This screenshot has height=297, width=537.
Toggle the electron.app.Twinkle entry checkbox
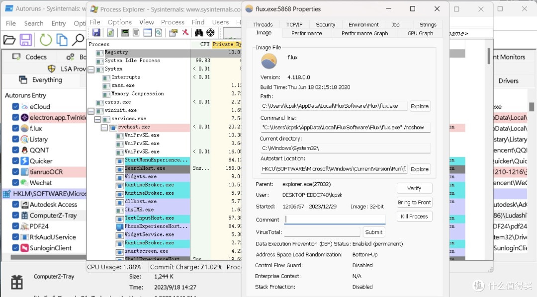click(x=15, y=117)
